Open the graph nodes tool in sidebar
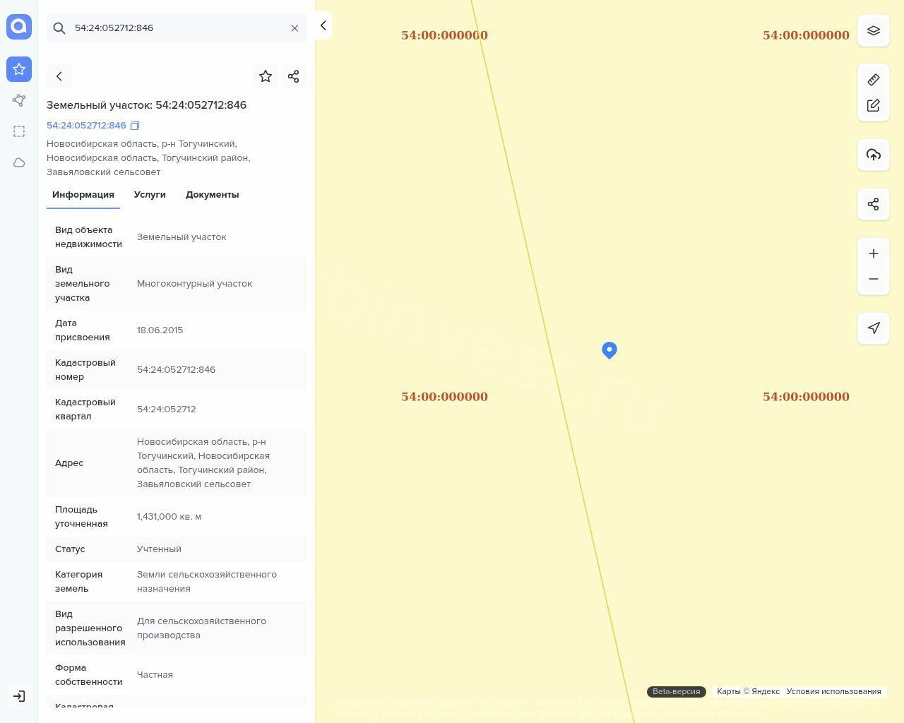 (19, 100)
